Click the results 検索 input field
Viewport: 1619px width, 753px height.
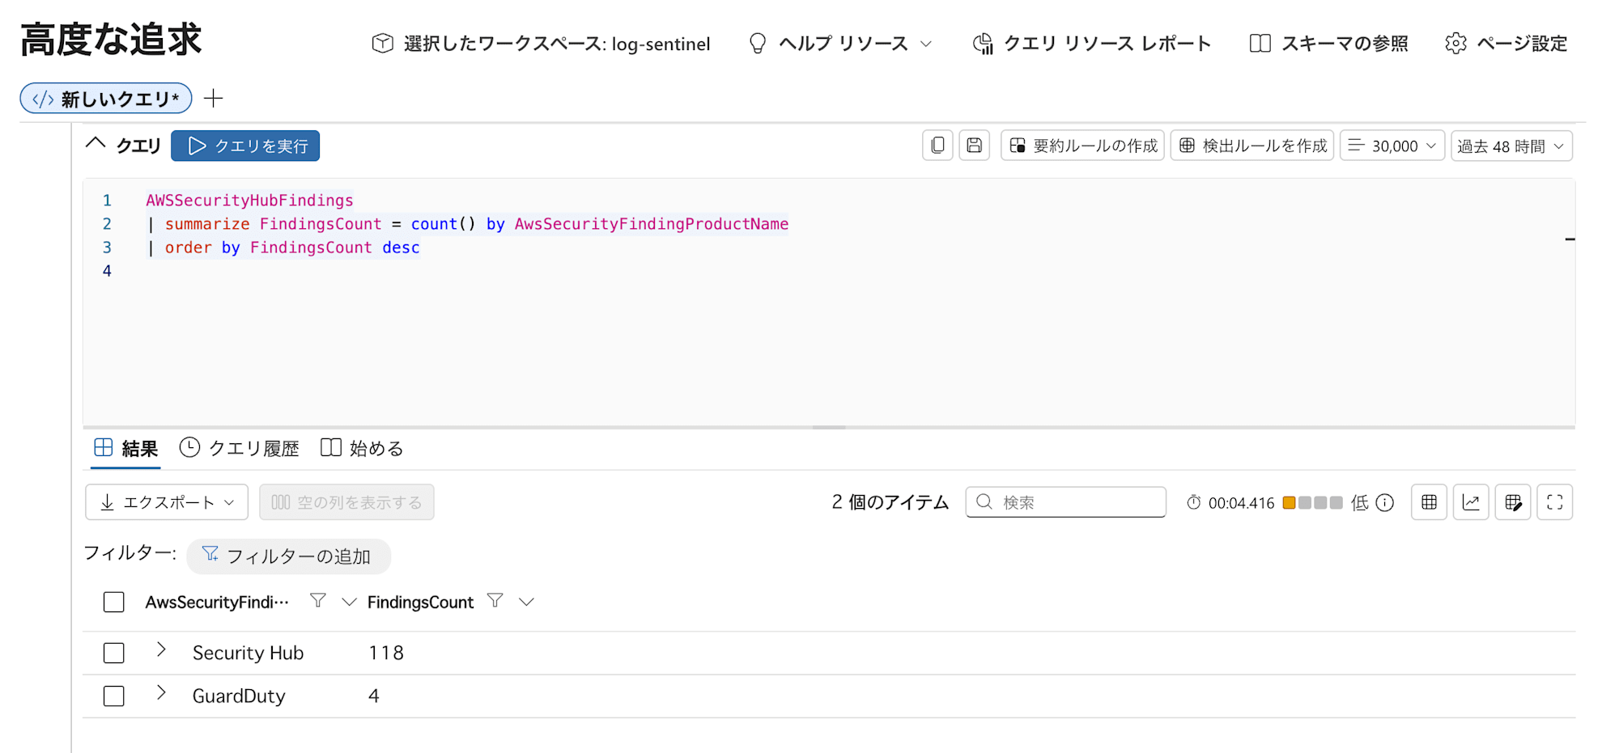click(1066, 502)
